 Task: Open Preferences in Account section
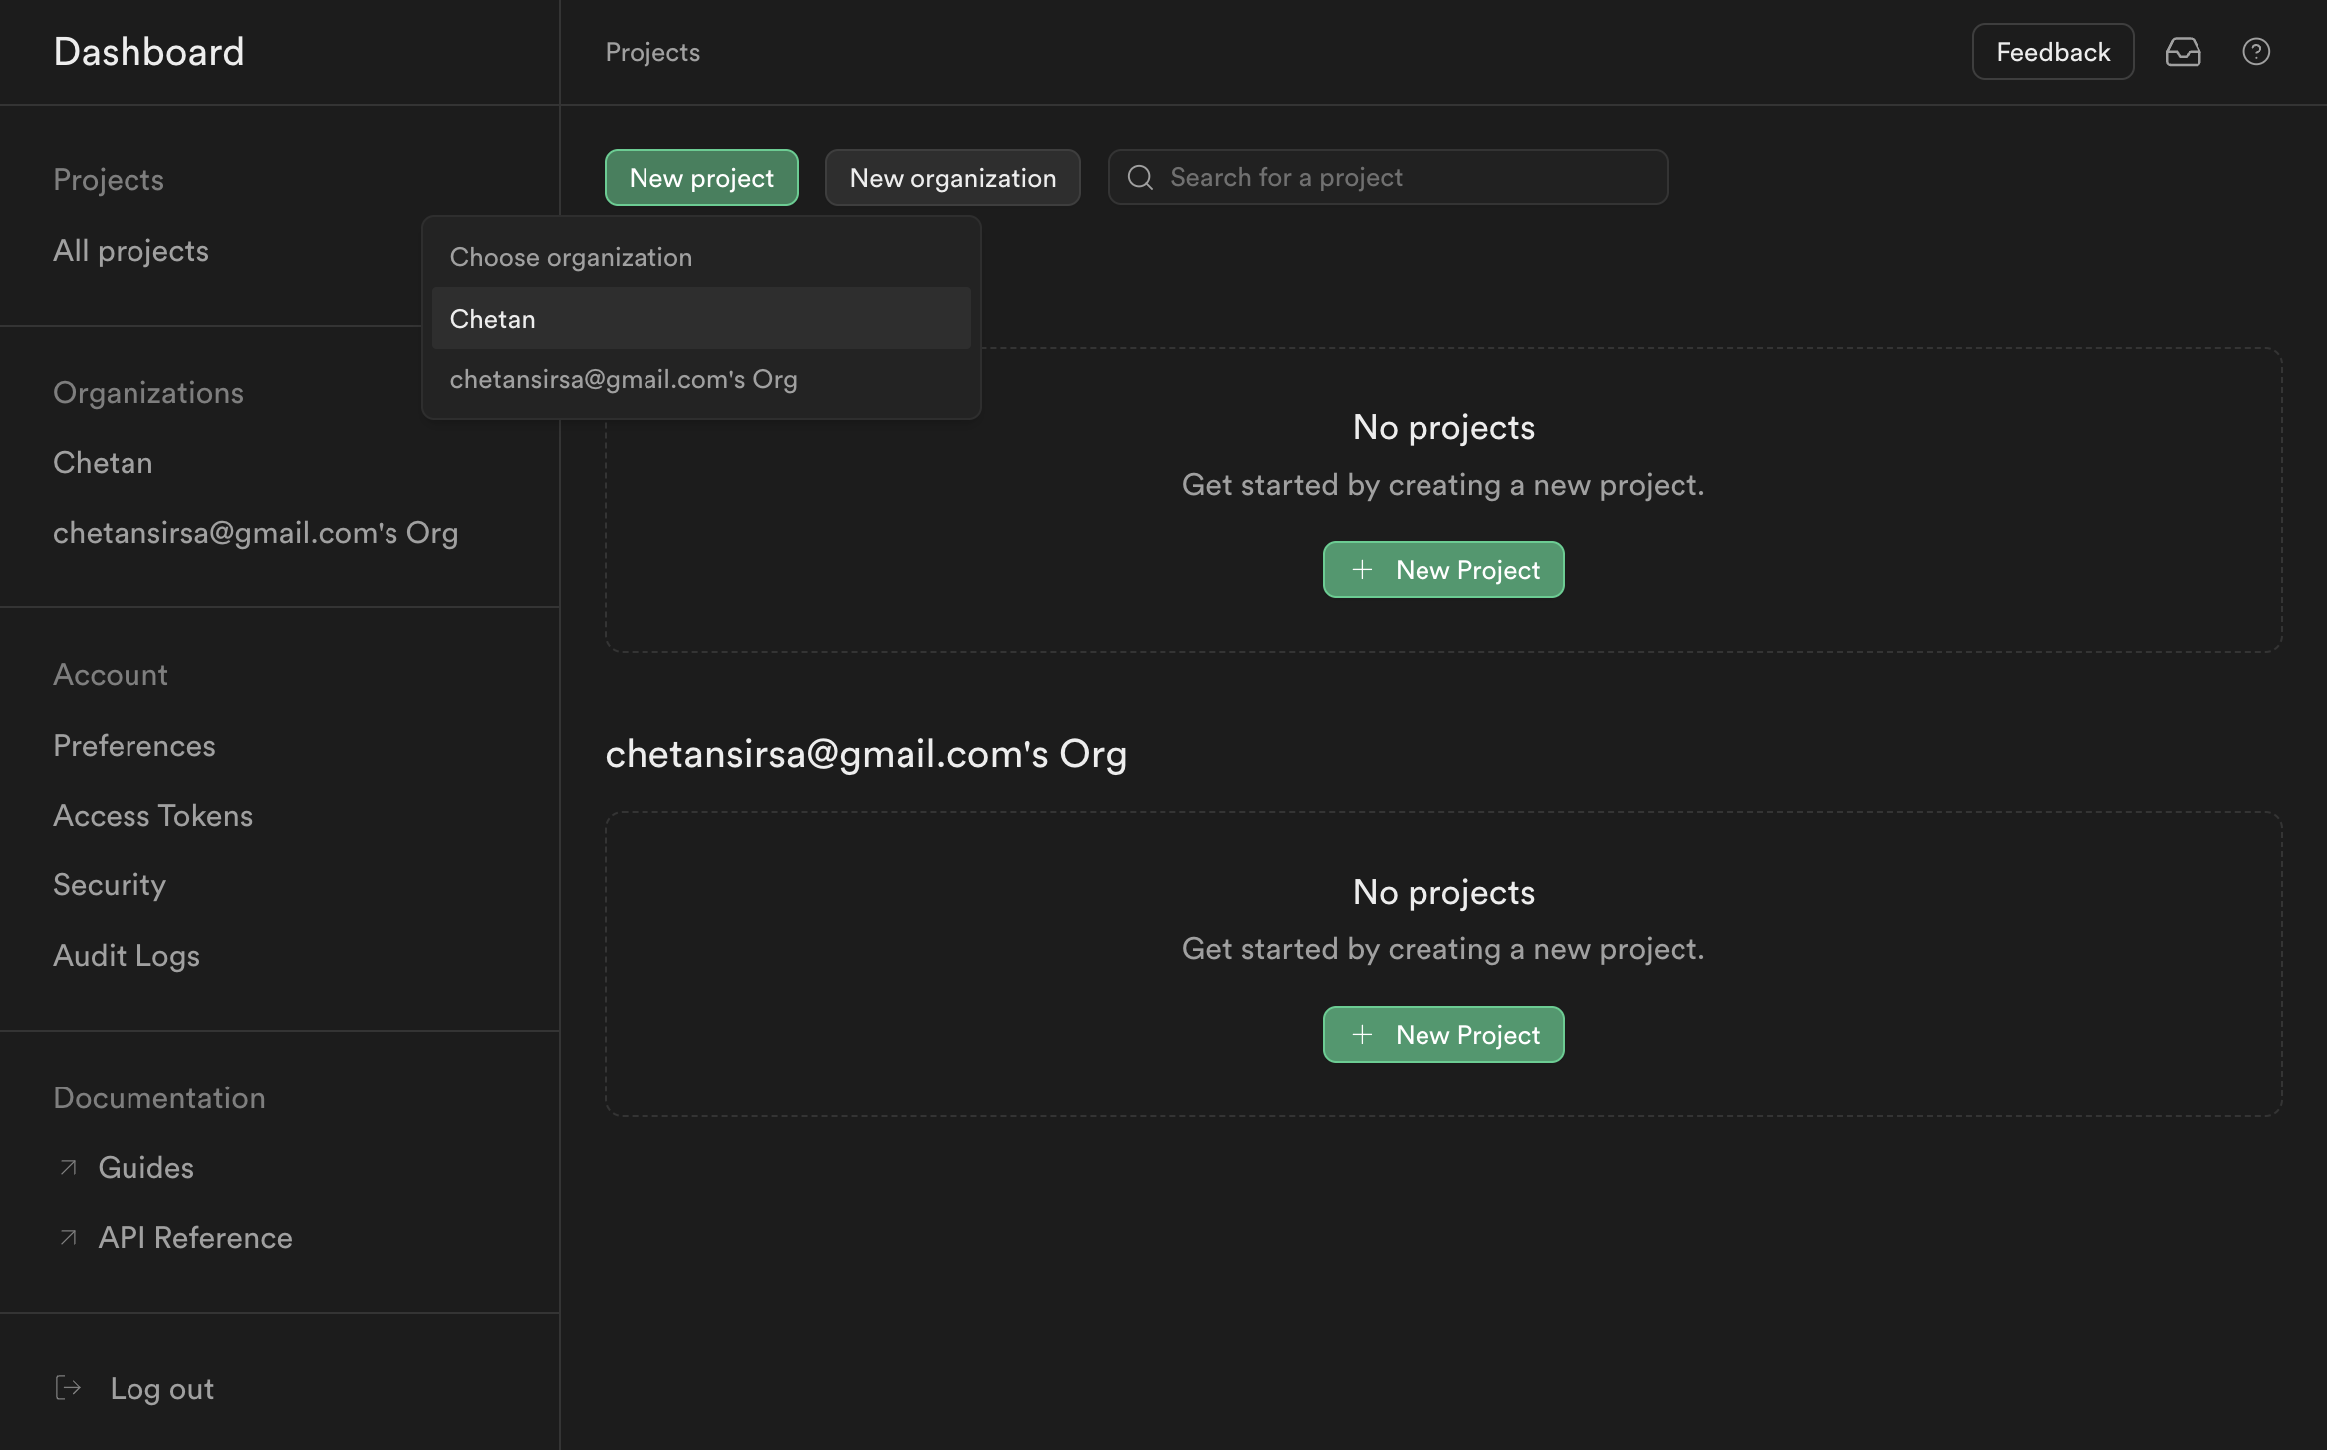click(133, 746)
